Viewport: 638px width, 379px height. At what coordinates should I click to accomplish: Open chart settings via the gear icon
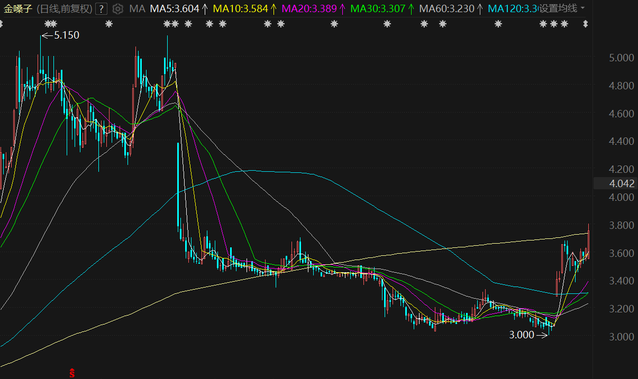[118, 8]
